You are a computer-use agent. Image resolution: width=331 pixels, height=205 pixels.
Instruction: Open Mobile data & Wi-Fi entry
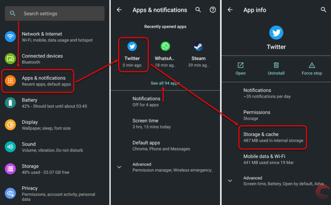[269, 159]
